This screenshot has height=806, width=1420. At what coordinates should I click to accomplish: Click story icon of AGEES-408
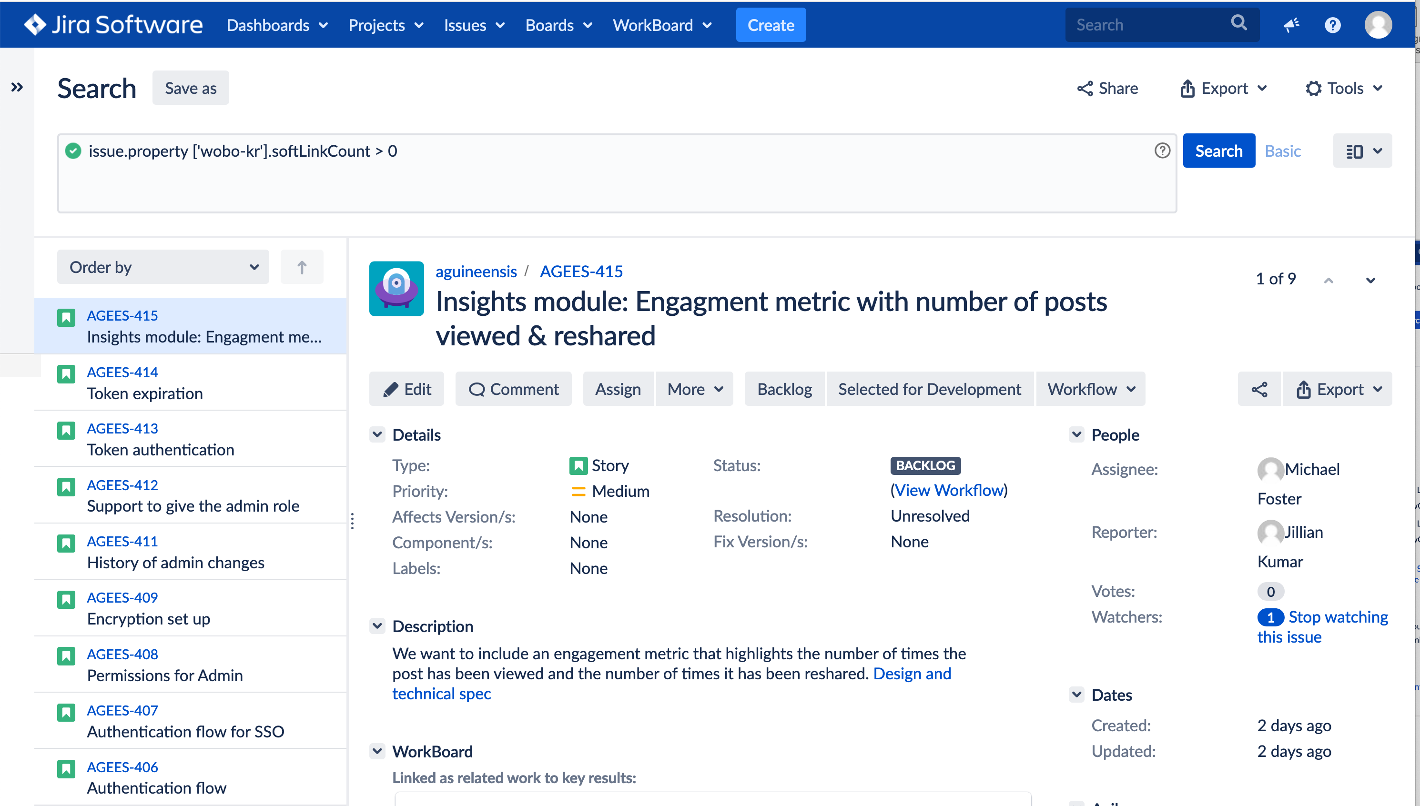tap(66, 656)
